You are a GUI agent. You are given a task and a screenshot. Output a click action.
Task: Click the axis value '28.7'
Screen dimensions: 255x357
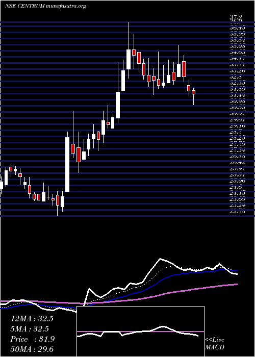235,132
